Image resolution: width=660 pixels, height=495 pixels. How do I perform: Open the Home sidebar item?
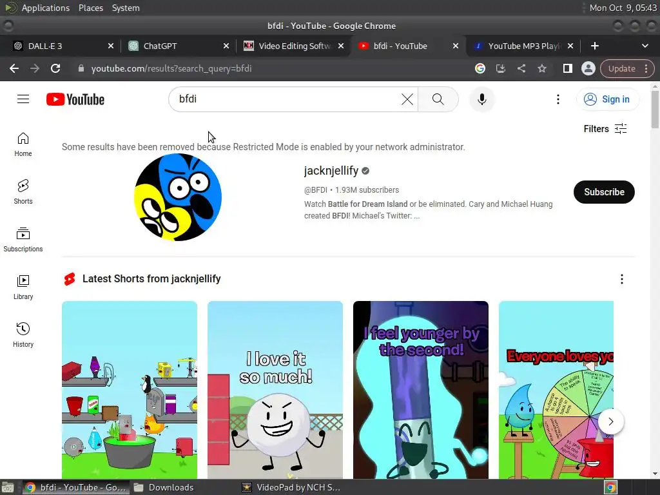click(x=23, y=144)
